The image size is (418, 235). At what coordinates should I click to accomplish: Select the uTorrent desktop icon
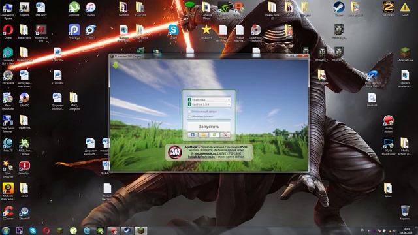click(74, 9)
